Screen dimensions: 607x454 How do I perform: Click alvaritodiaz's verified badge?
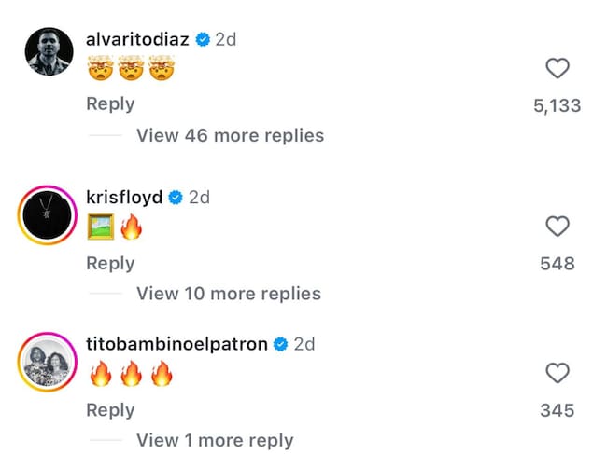[x=203, y=40]
